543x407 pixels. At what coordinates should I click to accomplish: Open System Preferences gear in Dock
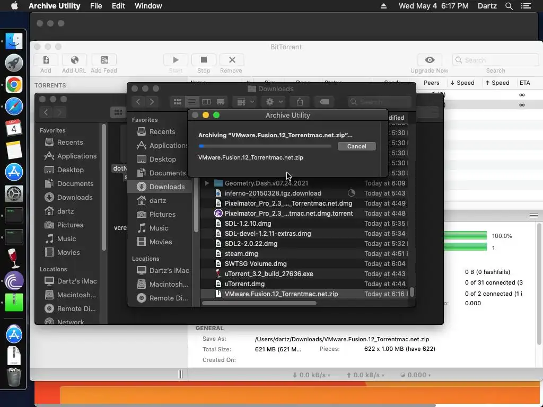coord(14,193)
